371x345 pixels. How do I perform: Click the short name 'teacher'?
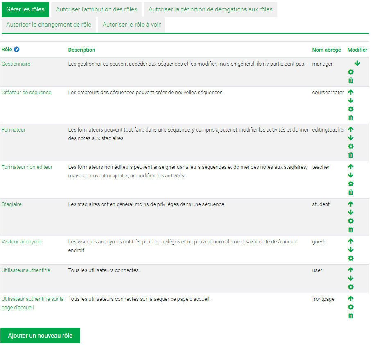point(321,167)
